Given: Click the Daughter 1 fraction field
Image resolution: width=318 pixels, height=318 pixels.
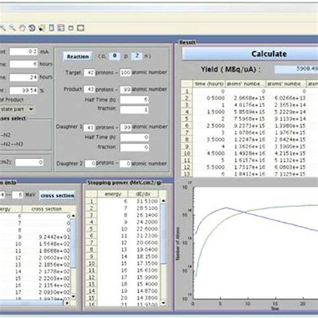Looking at the screenshot, I should pyautogui.click(x=135, y=148).
